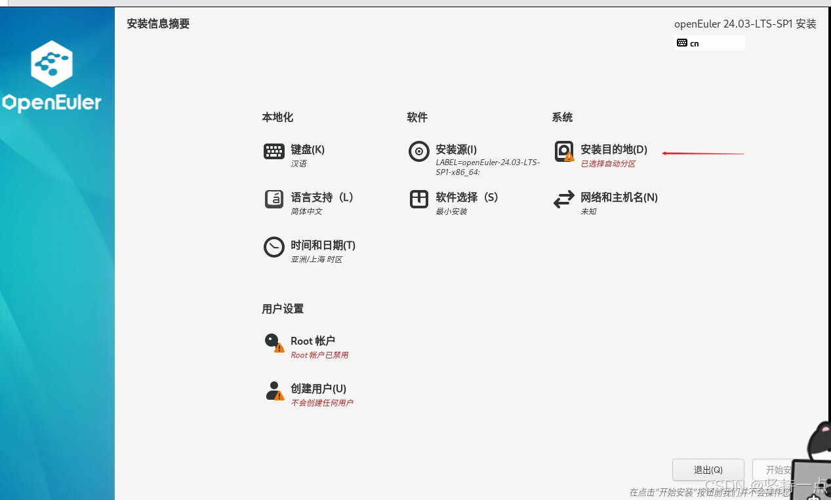Click the 软件 section heading
Screen dimensions: 831x500
click(417, 117)
